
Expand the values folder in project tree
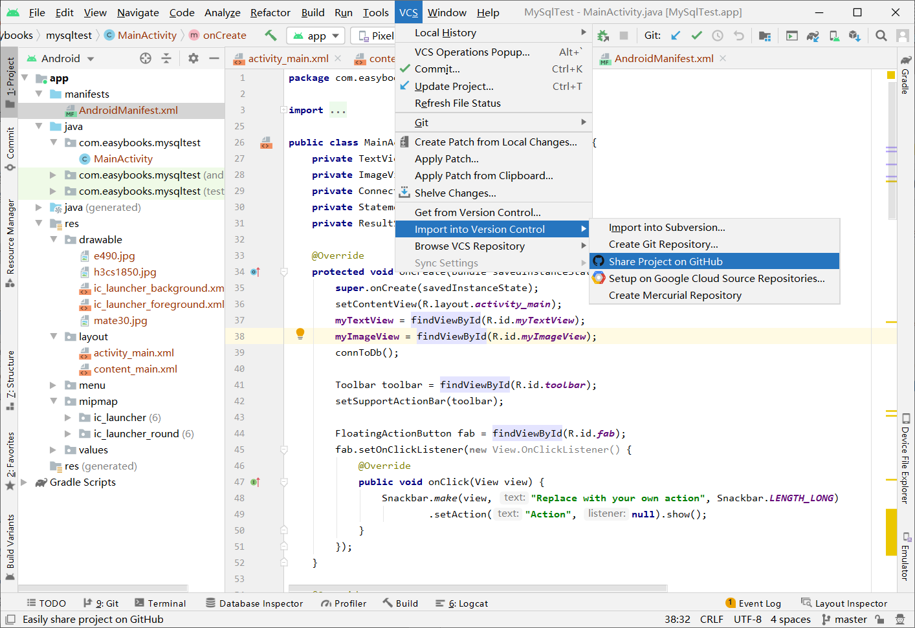click(x=53, y=450)
